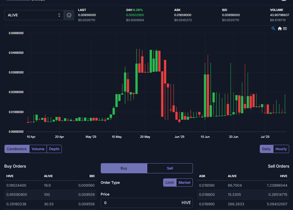293x210 pixels.
Task: Switch to the Volume chart tab
Action: tap(38, 149)
